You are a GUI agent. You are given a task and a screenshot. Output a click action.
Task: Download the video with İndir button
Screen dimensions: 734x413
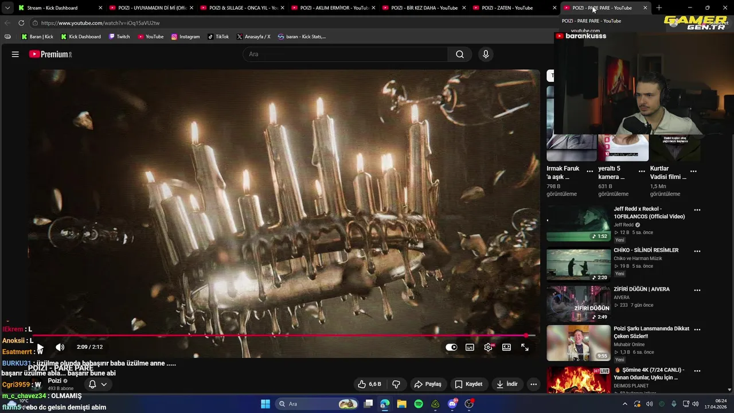(507, 384)
